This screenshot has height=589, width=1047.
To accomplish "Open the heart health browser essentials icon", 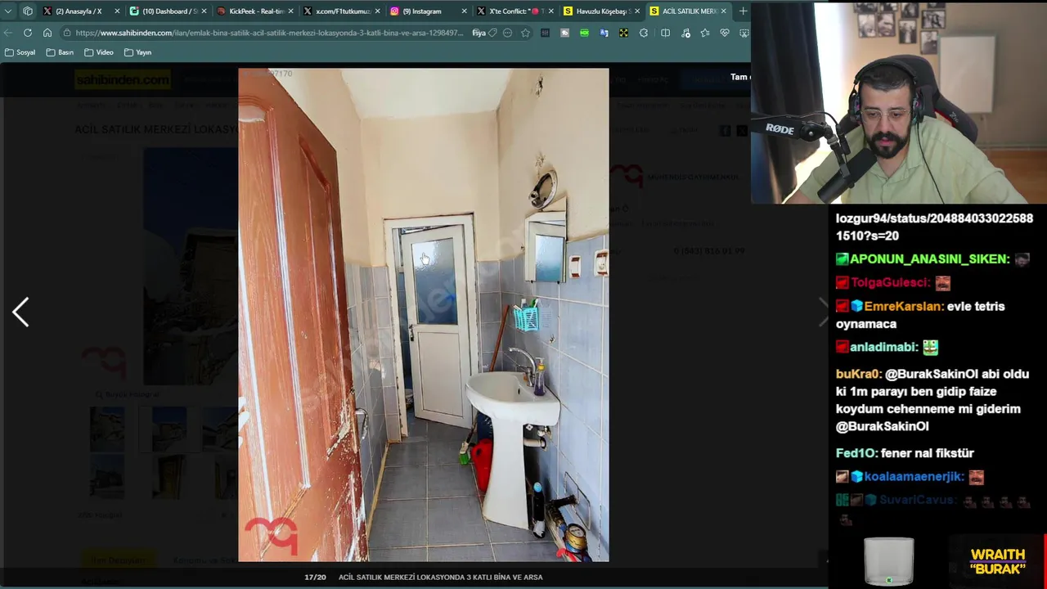I will tap(725, 33).
